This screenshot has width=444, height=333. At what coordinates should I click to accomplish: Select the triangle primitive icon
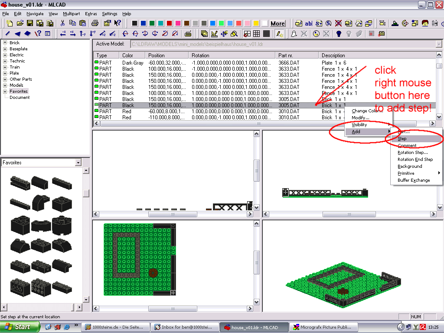pyautogui.click(x=17, y=34)
